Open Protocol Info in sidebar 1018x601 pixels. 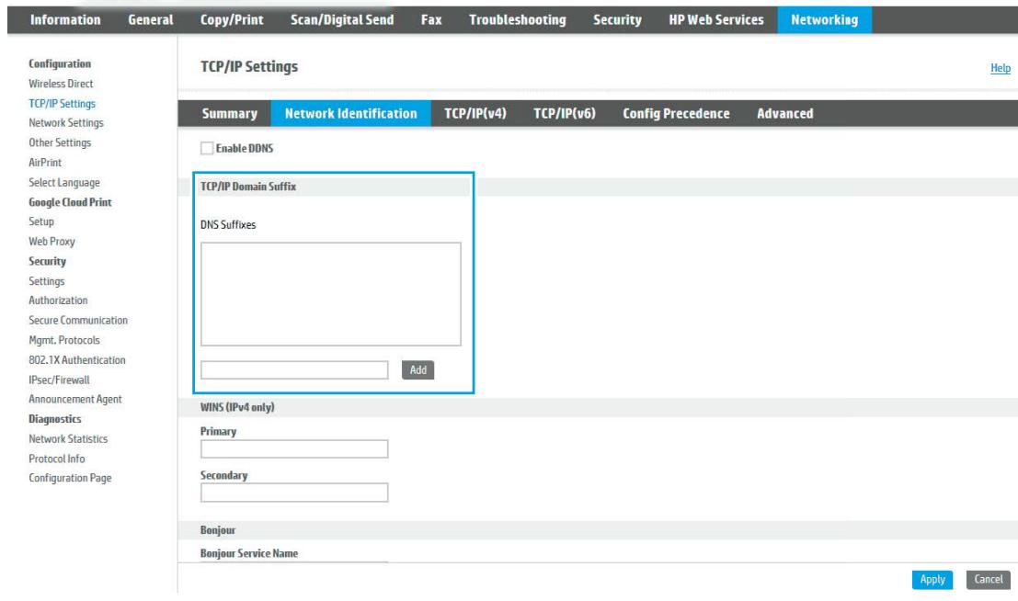click(56, 459)
